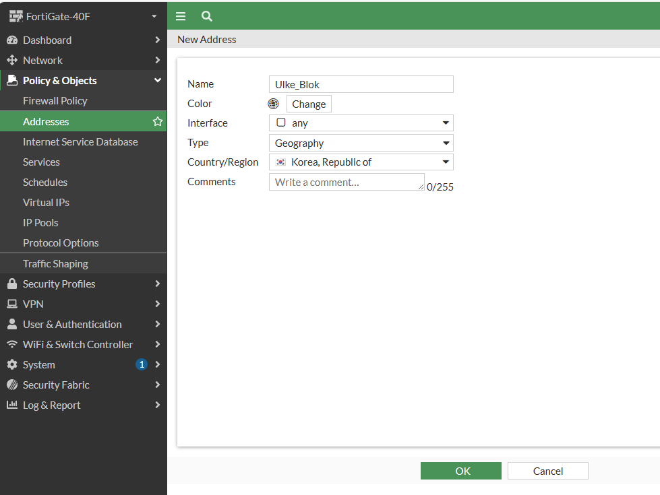Click the Korea flag icon in Country/Region
This screenshot has height=495, width=660.
(x=280, y=162)
